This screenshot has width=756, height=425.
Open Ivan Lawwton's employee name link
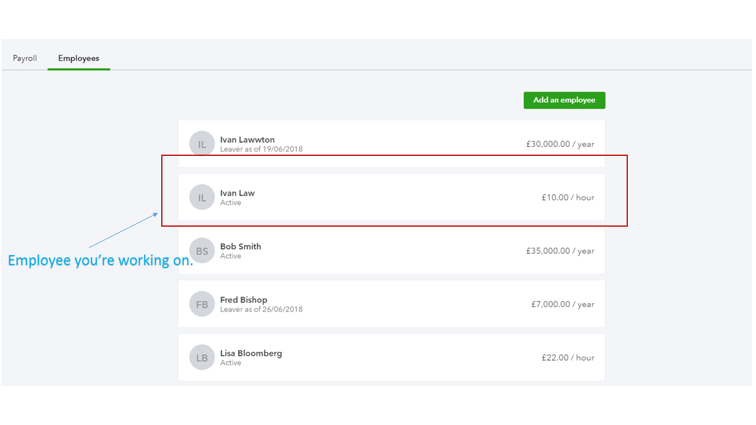(x=247, y=139)
